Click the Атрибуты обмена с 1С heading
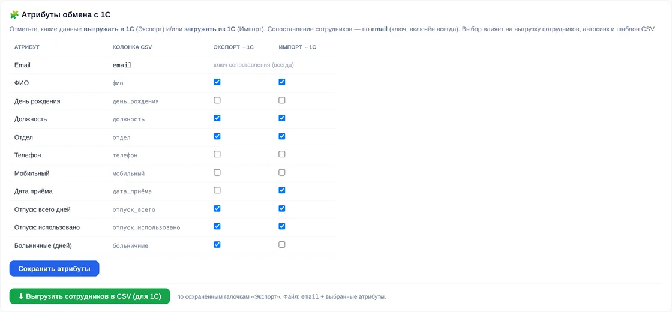 click(67, 14)
